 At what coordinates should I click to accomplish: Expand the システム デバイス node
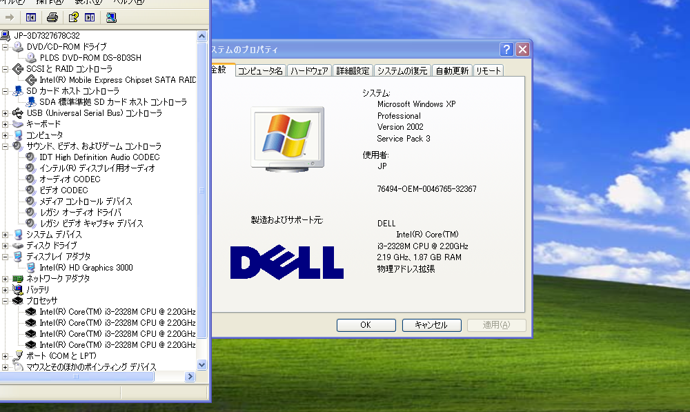[6, 235]
